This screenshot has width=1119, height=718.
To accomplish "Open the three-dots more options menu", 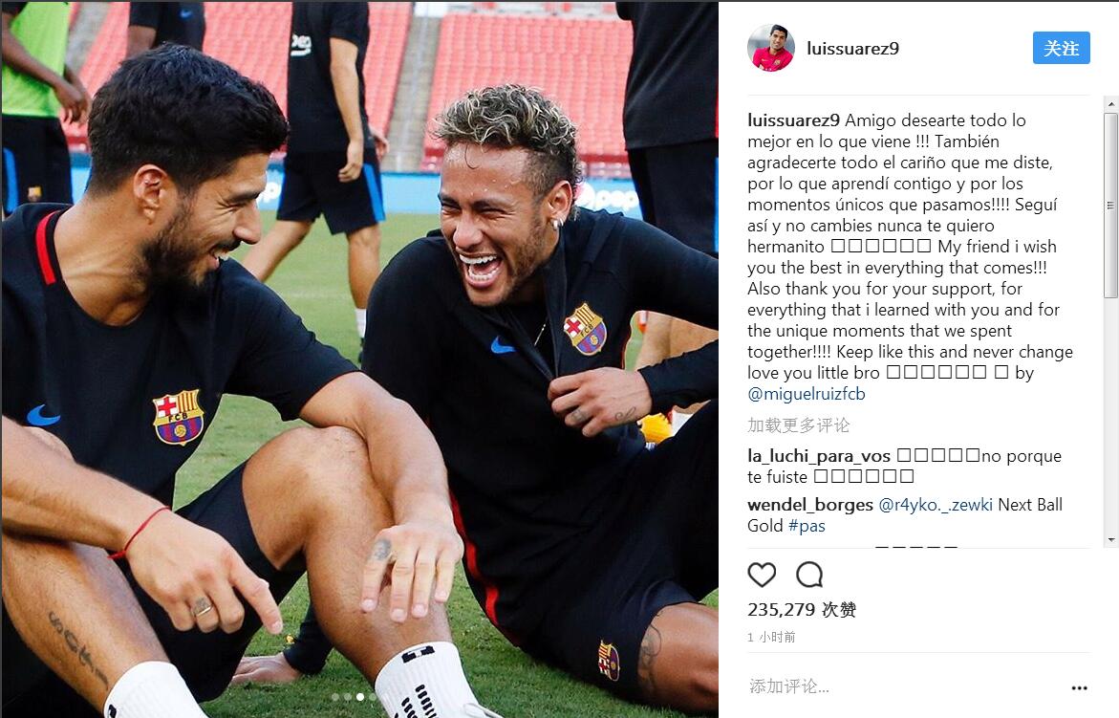I will click(x=1079, y=688).
